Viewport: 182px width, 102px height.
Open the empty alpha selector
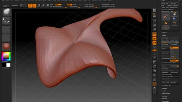[x=6, y=29]
